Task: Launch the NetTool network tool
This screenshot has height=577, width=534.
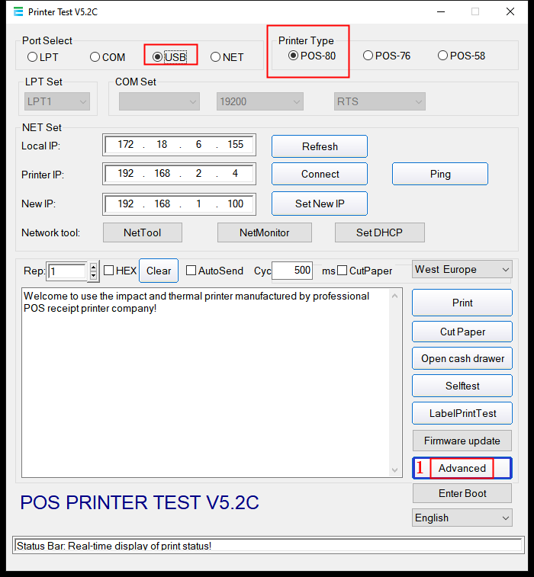Action: pyautogui.click(x=143, y=232)
